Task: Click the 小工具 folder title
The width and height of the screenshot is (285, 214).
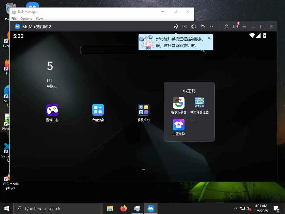Action: click(189, 91)
